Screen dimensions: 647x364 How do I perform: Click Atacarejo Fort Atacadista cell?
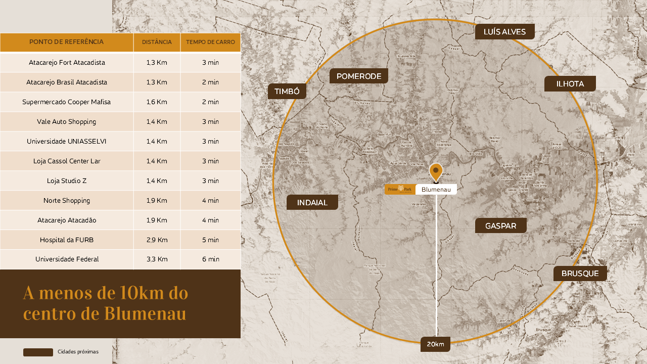[67, 63]
